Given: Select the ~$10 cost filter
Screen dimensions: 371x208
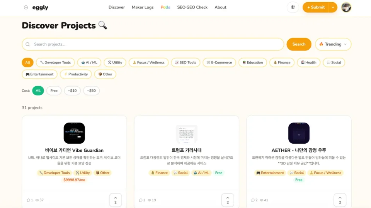Looking at the screenshot, I should (x=73, y=91).
